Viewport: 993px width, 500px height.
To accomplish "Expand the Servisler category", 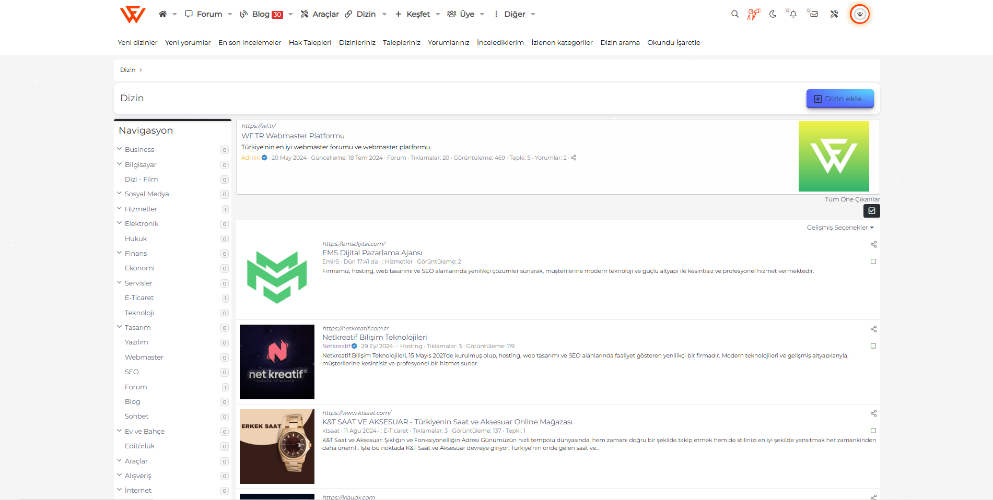I will (x=120, y=282).
